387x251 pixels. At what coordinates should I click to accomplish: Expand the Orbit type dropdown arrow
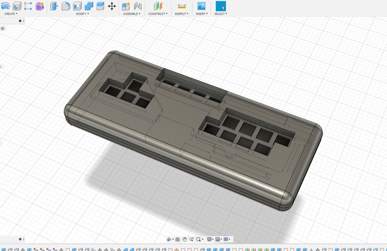[173, 239]
